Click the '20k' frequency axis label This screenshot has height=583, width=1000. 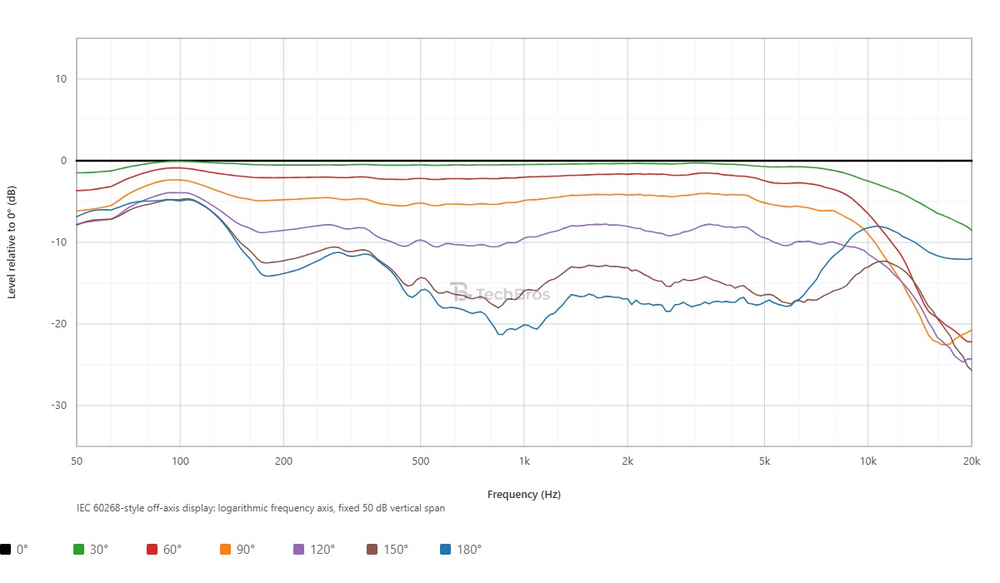click(972, 461)
